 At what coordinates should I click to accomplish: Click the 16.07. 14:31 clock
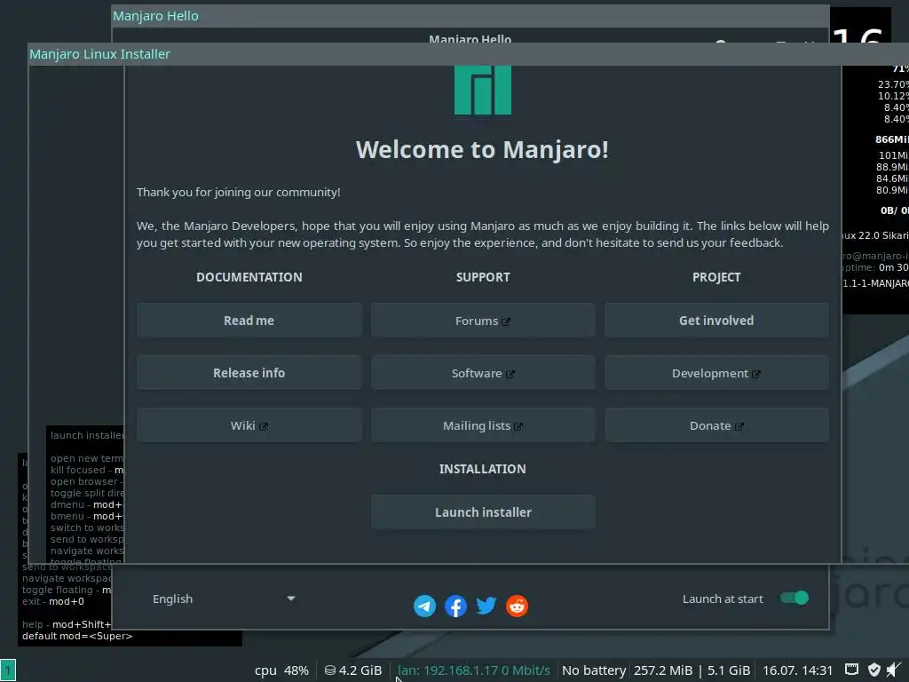[x=798, y=670]
